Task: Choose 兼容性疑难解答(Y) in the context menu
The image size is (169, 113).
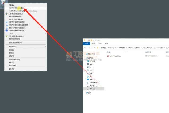Action: click(x=26, y=16)
